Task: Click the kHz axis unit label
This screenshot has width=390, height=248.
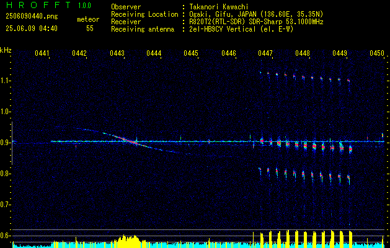Action: tap(6, 50)
